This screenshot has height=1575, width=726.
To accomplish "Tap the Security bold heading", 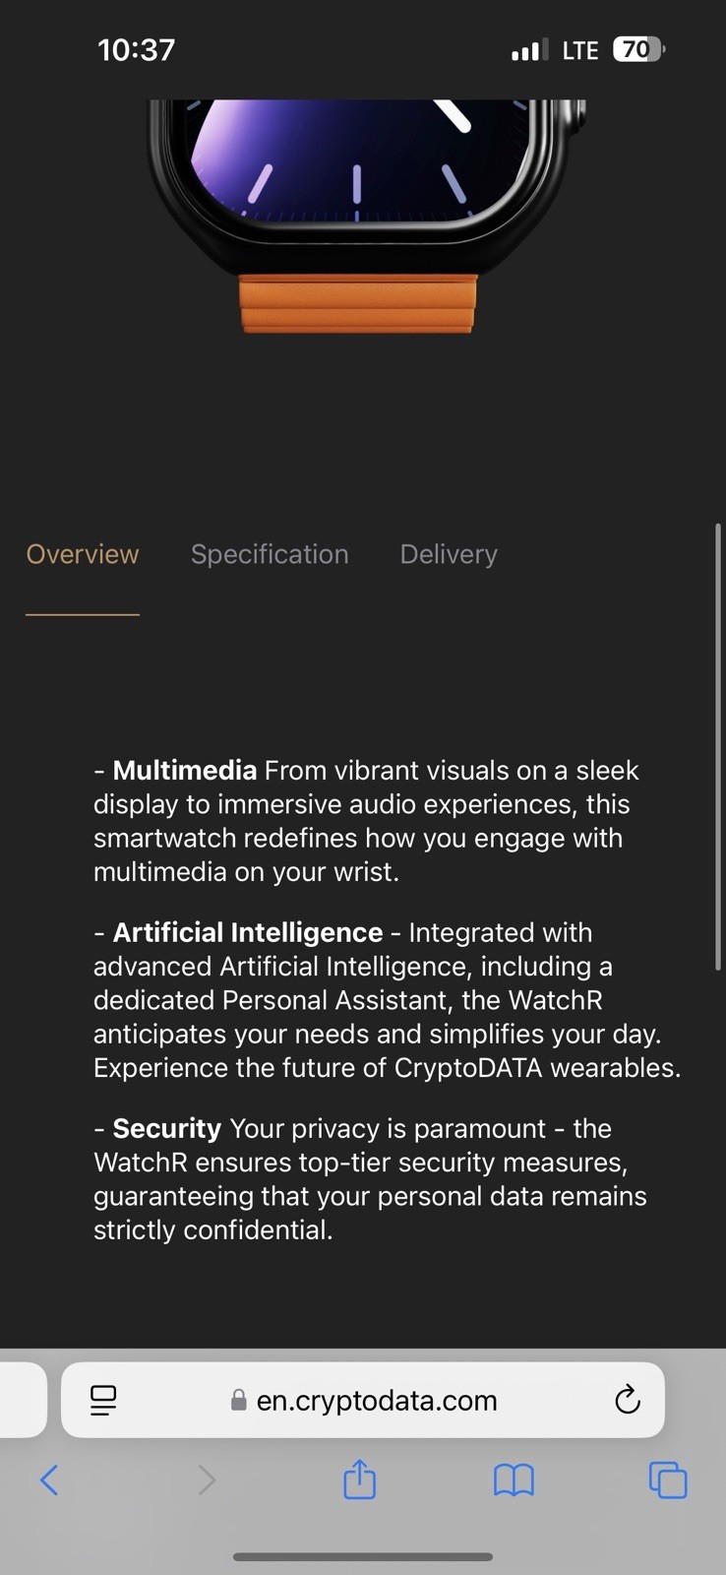I will [x=167, y=1128].
